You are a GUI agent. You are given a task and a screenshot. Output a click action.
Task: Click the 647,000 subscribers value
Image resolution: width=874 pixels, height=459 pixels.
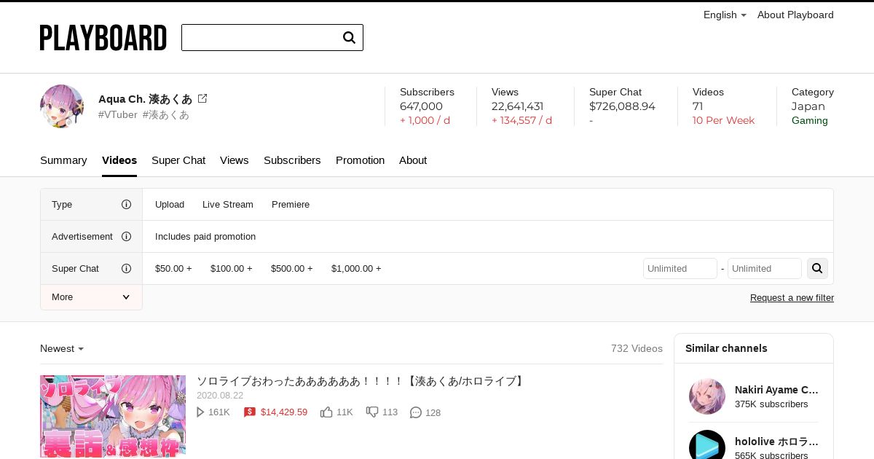pyautogui.click(x=421, y=106)
